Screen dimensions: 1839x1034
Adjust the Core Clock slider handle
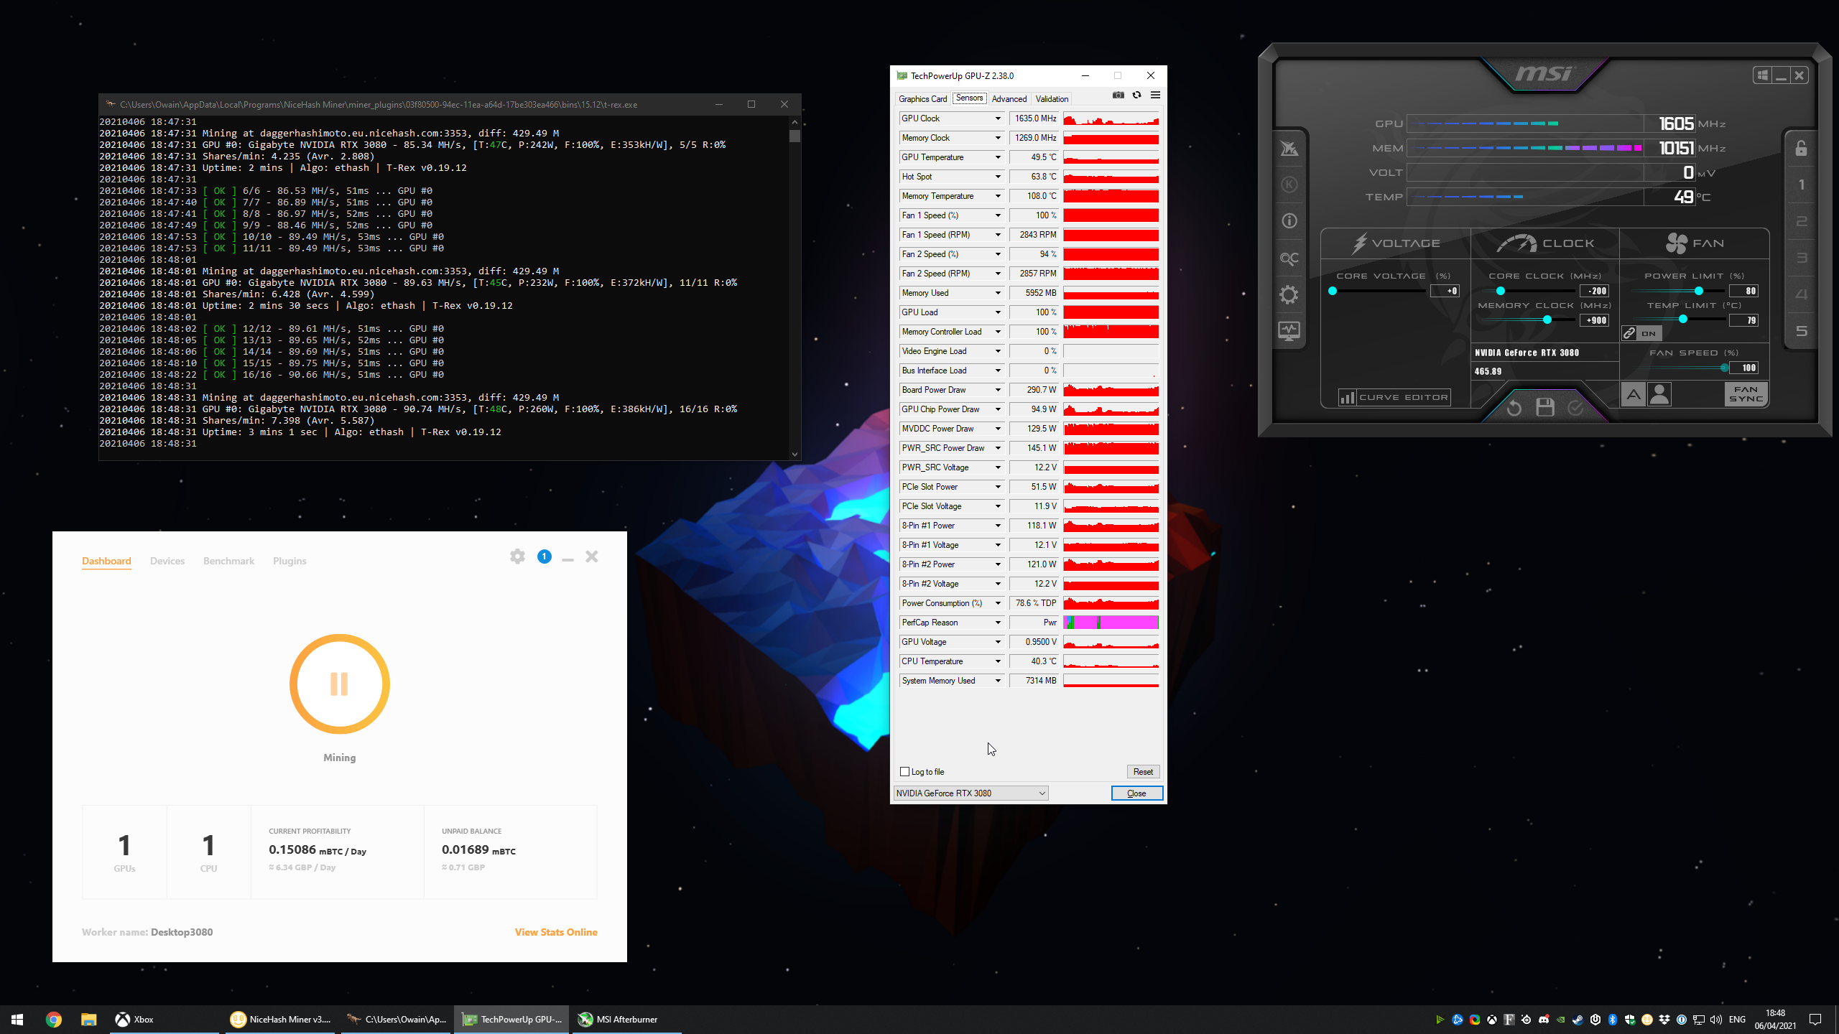[x=1500, y=291]
